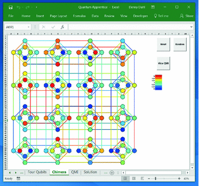Click the Insert Function fx icon
The height and width of the screenshot is (186, 199).
[62, 27]
